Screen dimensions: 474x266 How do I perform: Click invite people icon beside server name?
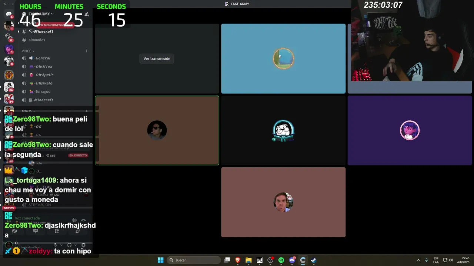click(x=87, y=14)
